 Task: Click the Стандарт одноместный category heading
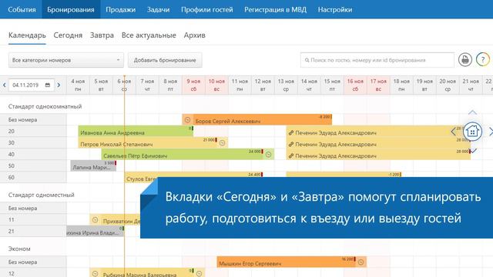(42, 195)
